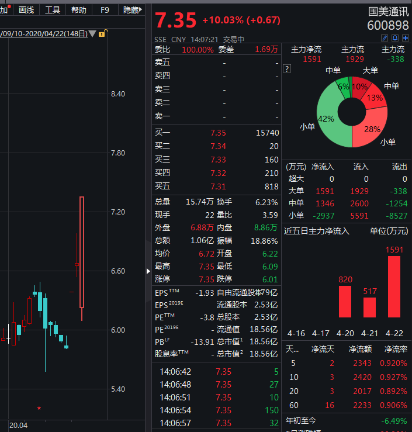Toggle the yellow chart lock icon
Screen dimensions: 412x432
coord(102,34)
